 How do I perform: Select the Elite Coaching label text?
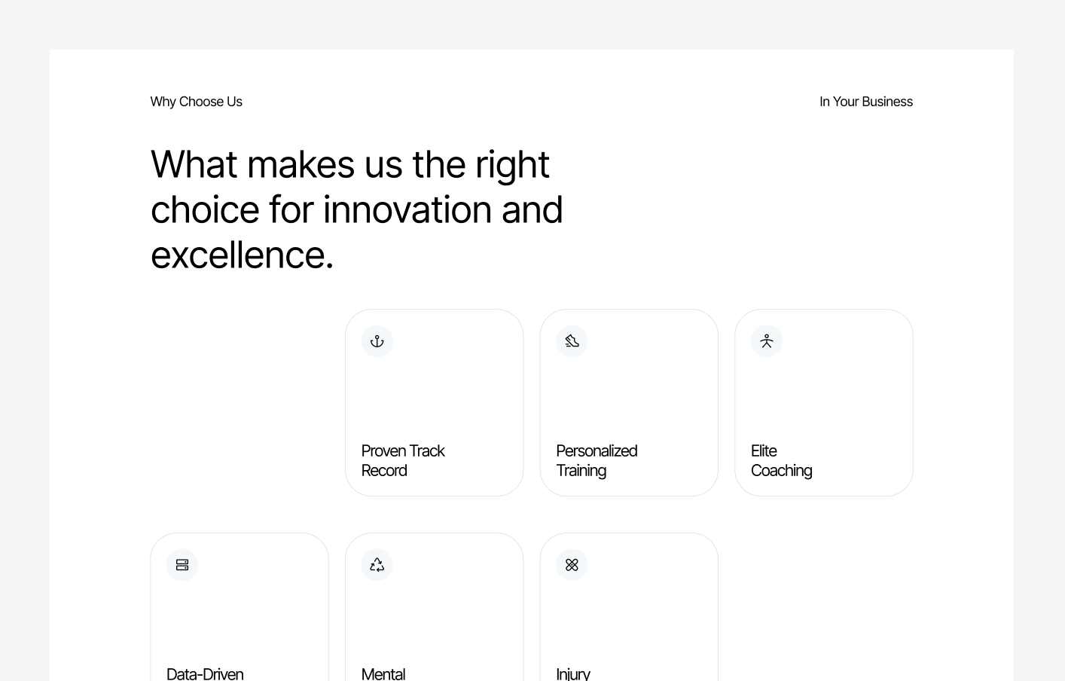click(x=781, y=460)
